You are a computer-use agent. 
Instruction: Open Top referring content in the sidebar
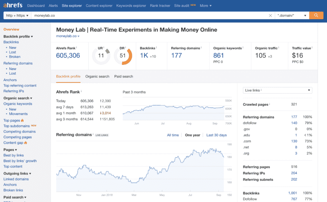pyautogui.click(x=20, y=86)
